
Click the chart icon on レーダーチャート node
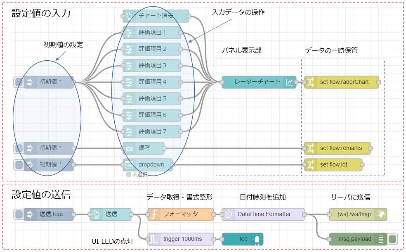(x=290, y=82)
